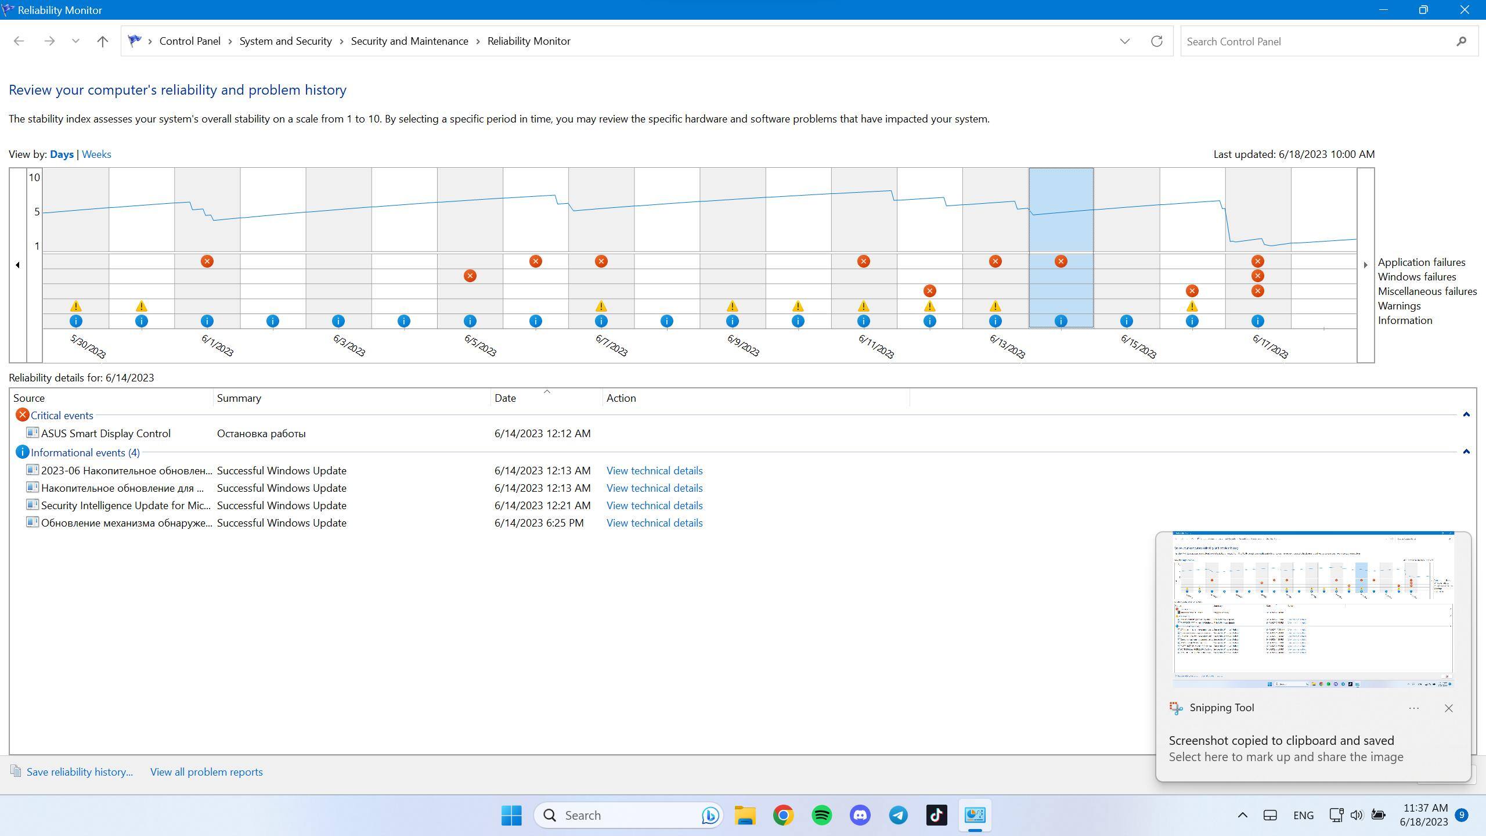Click the miscellaneous failure icon on 6/12/2023
Viewport: 1486px width, 836px height.
point(929,291)
